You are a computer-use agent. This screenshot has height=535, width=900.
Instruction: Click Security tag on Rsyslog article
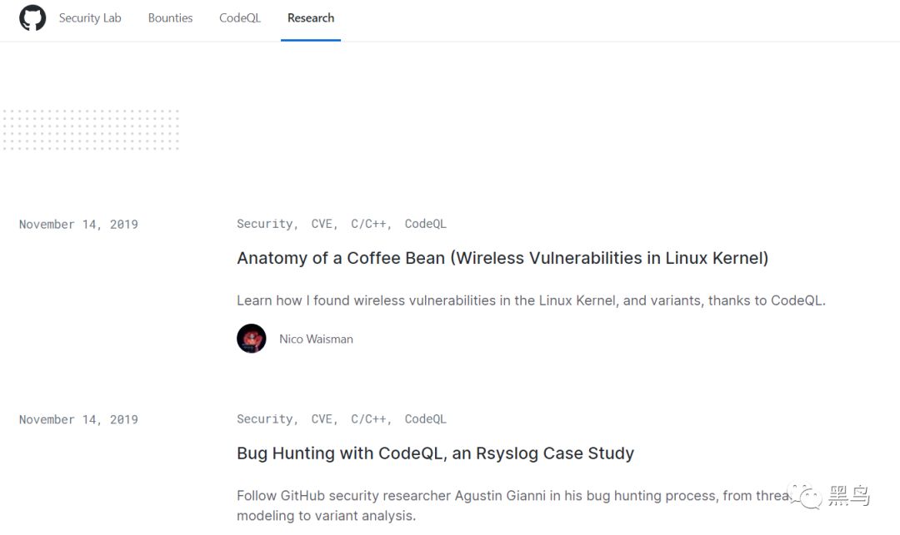[265, 419]
